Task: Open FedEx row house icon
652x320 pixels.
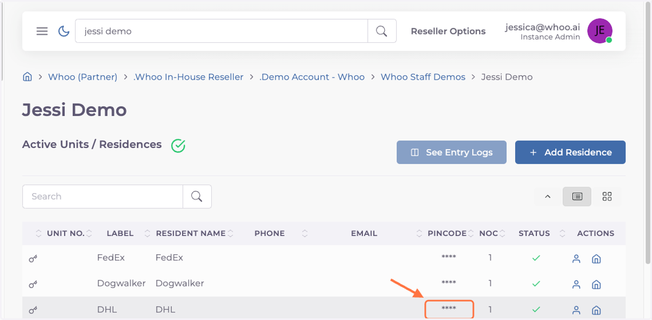Action: 596,259
